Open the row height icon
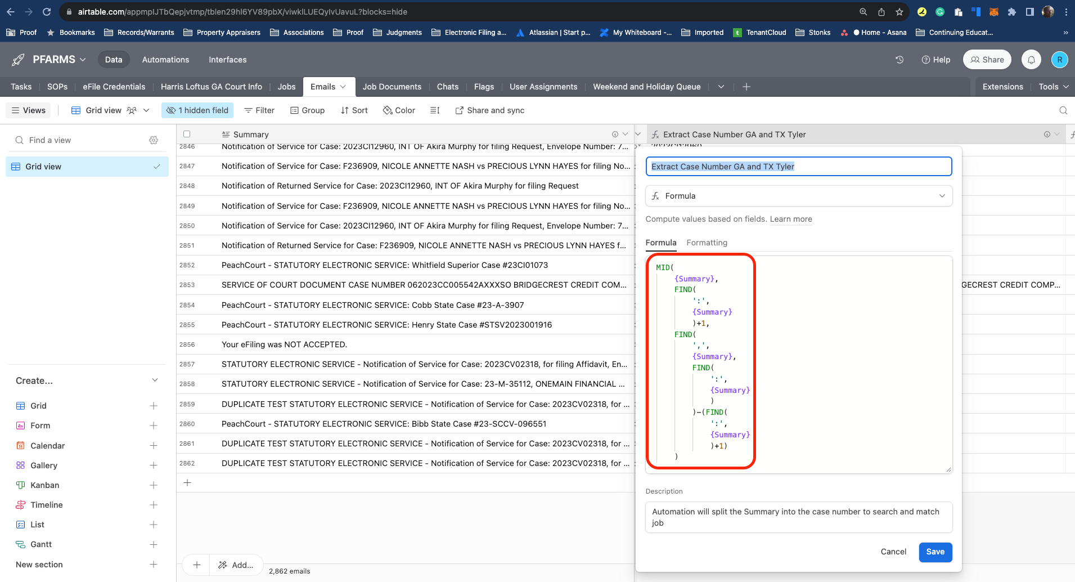Screen dimensions: 1075x582 (x=435, y=110)
